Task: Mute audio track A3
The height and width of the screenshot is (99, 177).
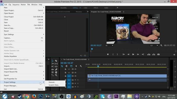Action: 75,87
